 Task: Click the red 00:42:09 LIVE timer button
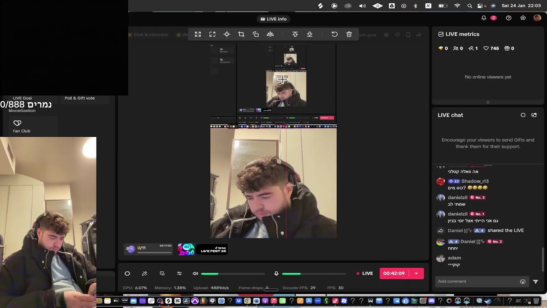(394, 273)
